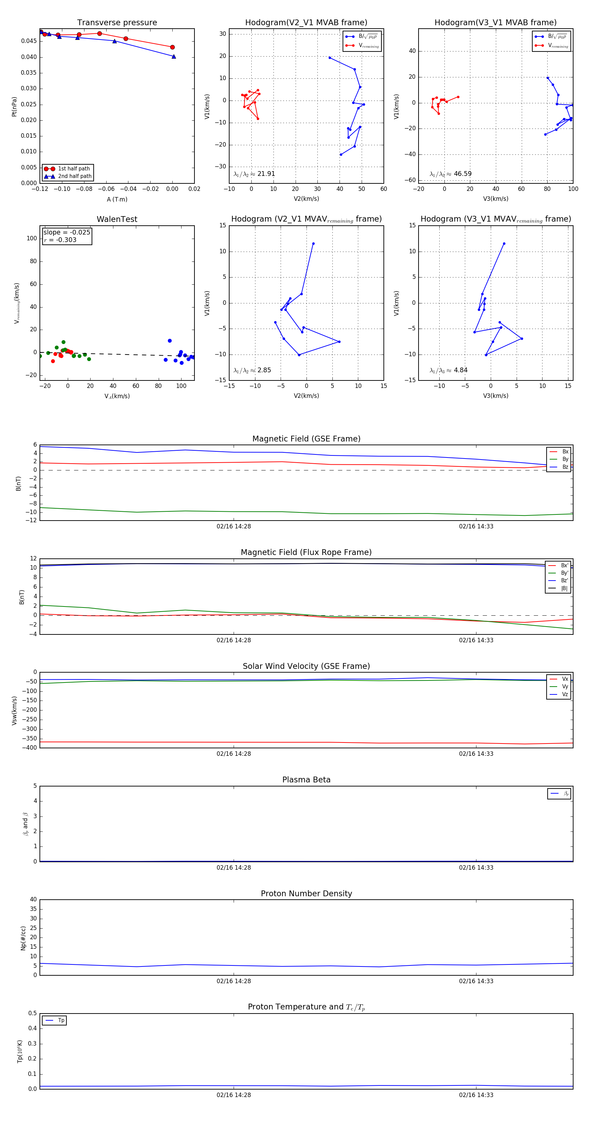Click the 'A (T·m)' x-axis label

click(x=117, y=199)
